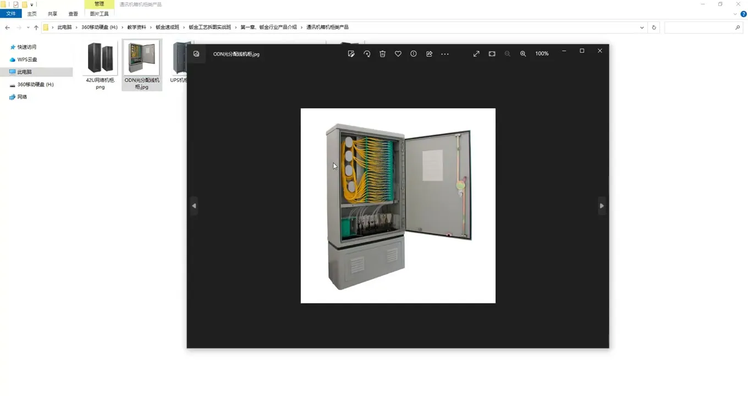Rotate the ODN cabinet photo
The width and height of the screenshot is (748, 396).
coord(367,54)
